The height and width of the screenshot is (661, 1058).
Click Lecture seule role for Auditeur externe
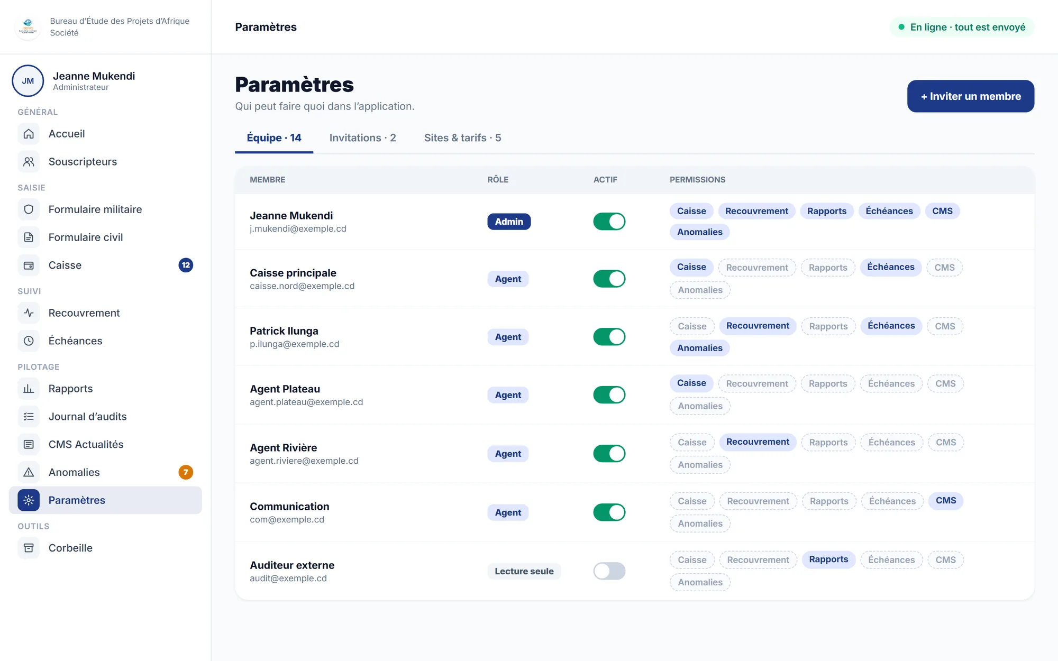point(524,571)
